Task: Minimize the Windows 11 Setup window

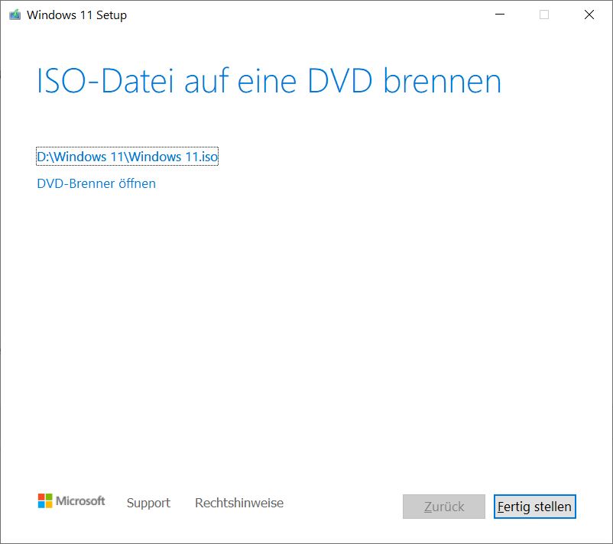Action: [500, 15]
